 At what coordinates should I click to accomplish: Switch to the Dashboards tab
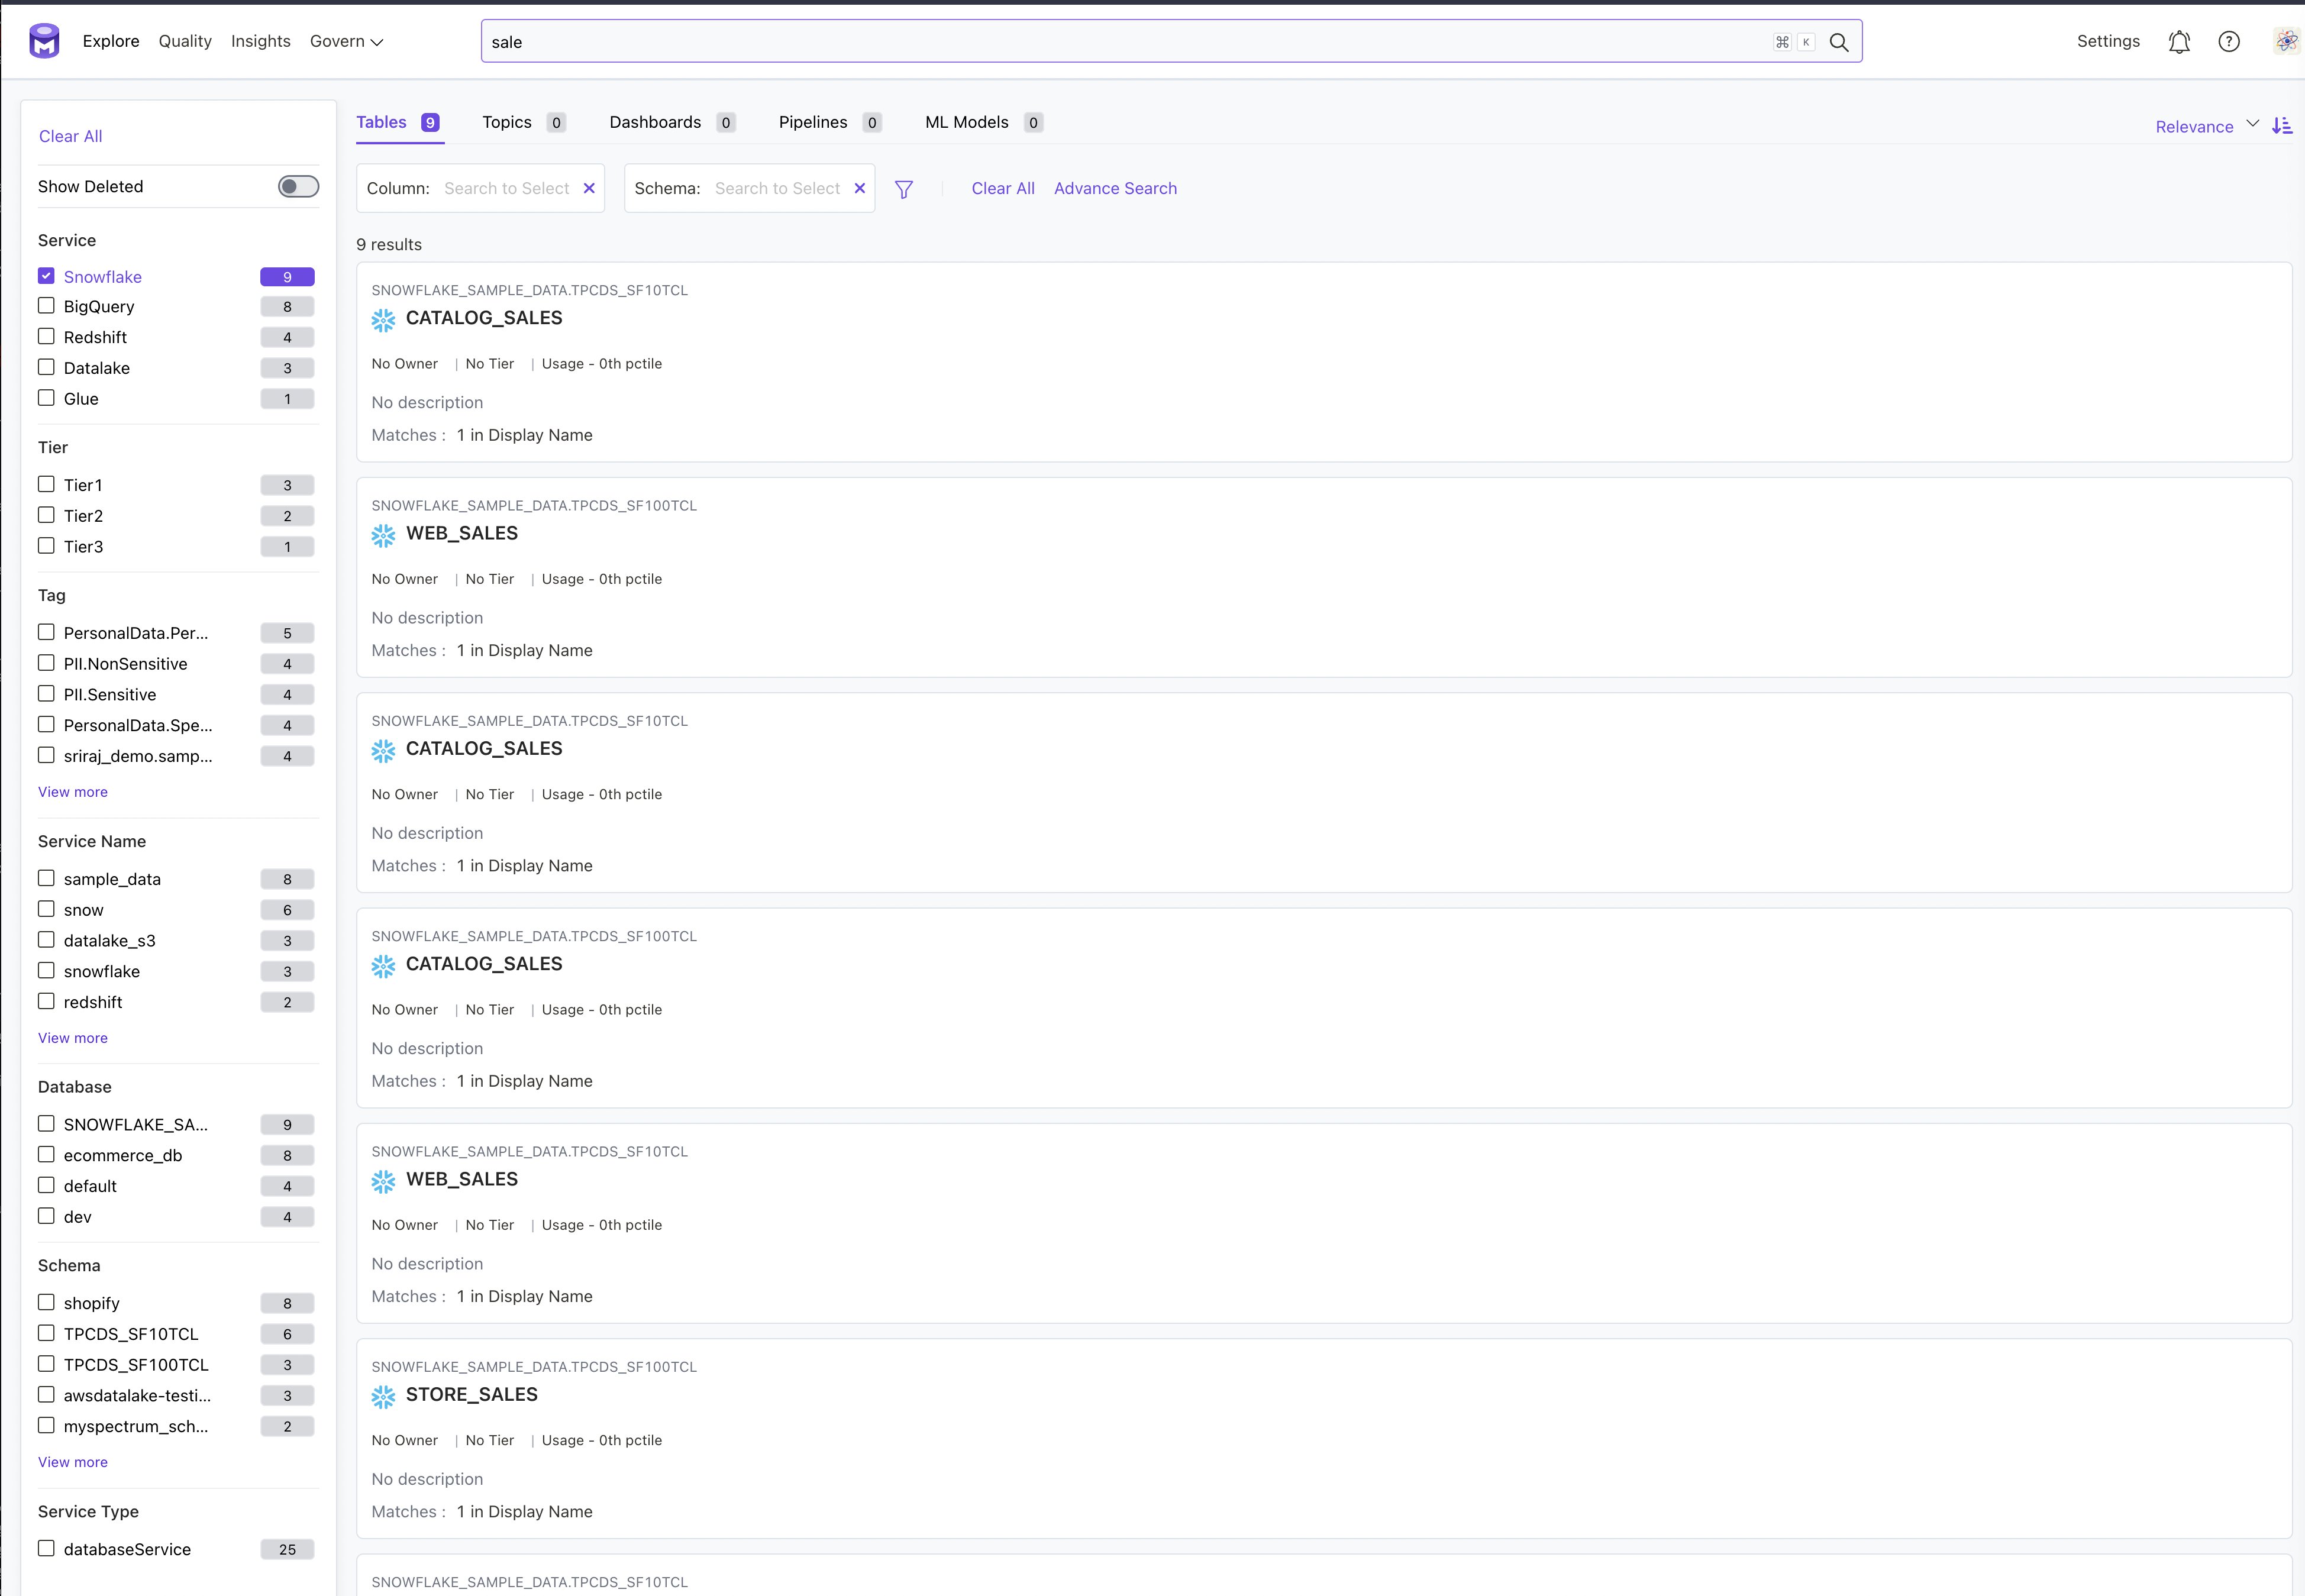pos(655,122)
